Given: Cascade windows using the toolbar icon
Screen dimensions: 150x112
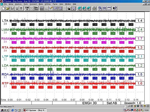Looking at the screenshot, I should click(x=100, y=8).
